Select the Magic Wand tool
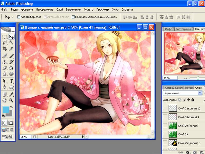Image resolution: width=205 pixels, height=154 pixels. [x=11, y=43]
